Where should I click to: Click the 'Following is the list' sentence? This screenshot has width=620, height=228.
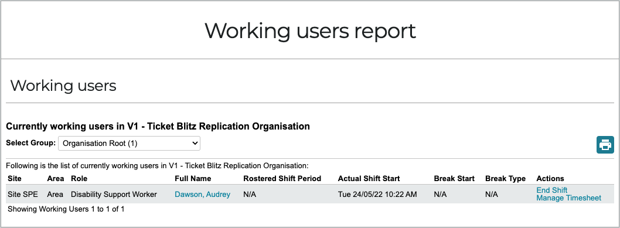click(x=157, y=165)
